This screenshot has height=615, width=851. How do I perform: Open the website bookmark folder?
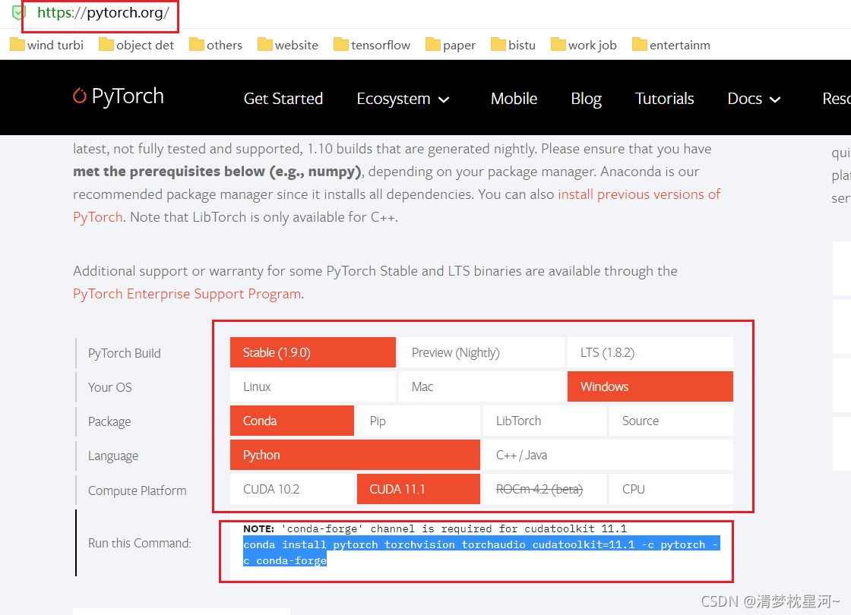coord(288,45)
